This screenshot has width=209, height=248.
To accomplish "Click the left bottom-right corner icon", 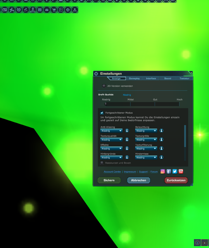I will pyautogui.click(x=197, y=243).
